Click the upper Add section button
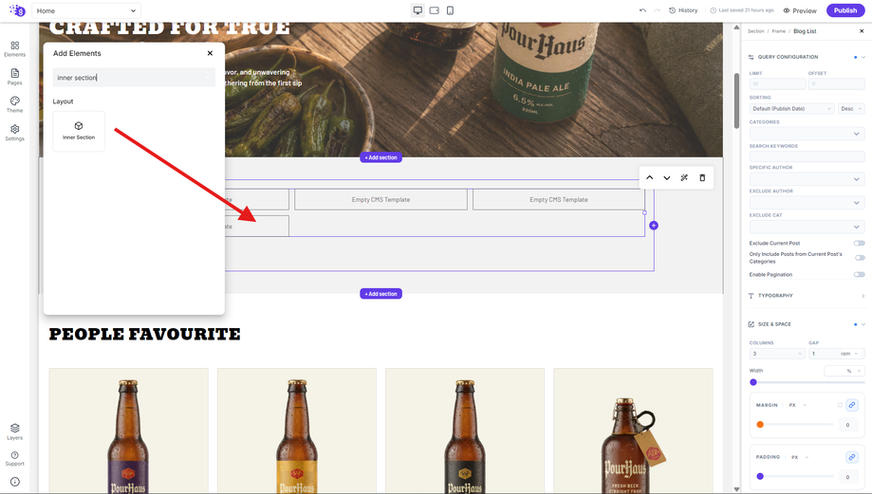 [x=380, y=157]
